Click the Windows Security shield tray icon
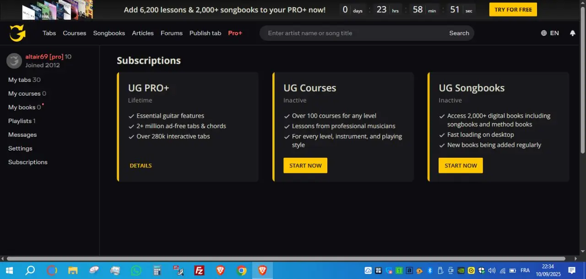Image resolution: width=586 pixels, height=279 pixels. [482, 270]
